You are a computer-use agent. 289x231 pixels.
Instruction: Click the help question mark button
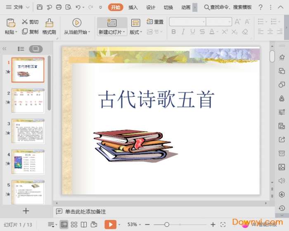click(261, 7)
